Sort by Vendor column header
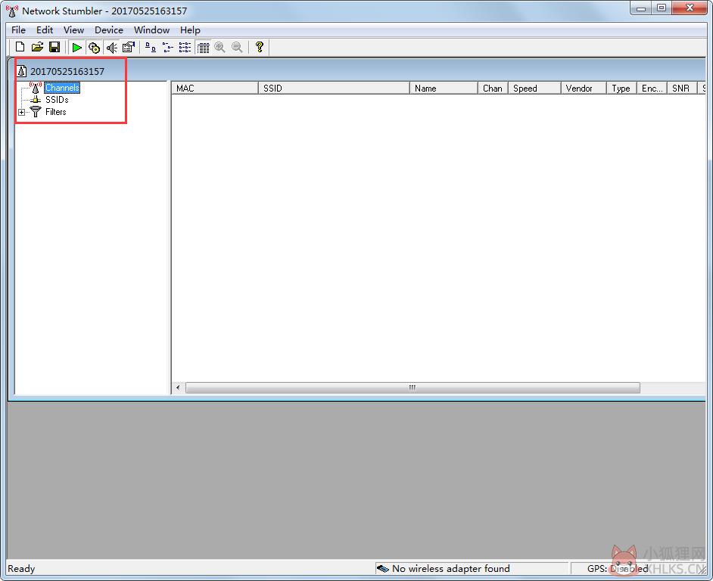 pyautogui.click(x=584, y=89)
